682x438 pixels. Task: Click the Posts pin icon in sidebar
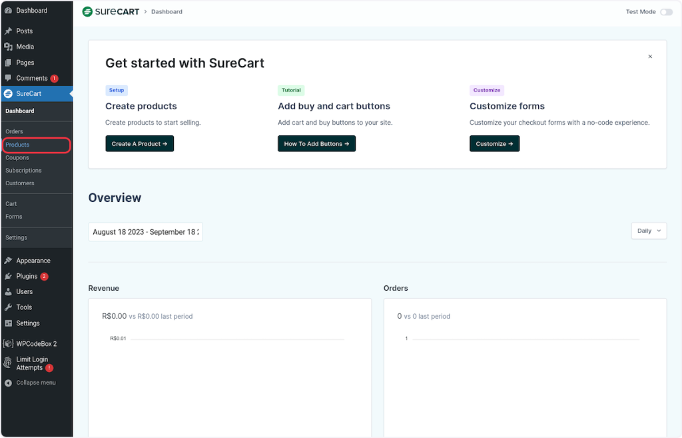(x=8, y=31)
